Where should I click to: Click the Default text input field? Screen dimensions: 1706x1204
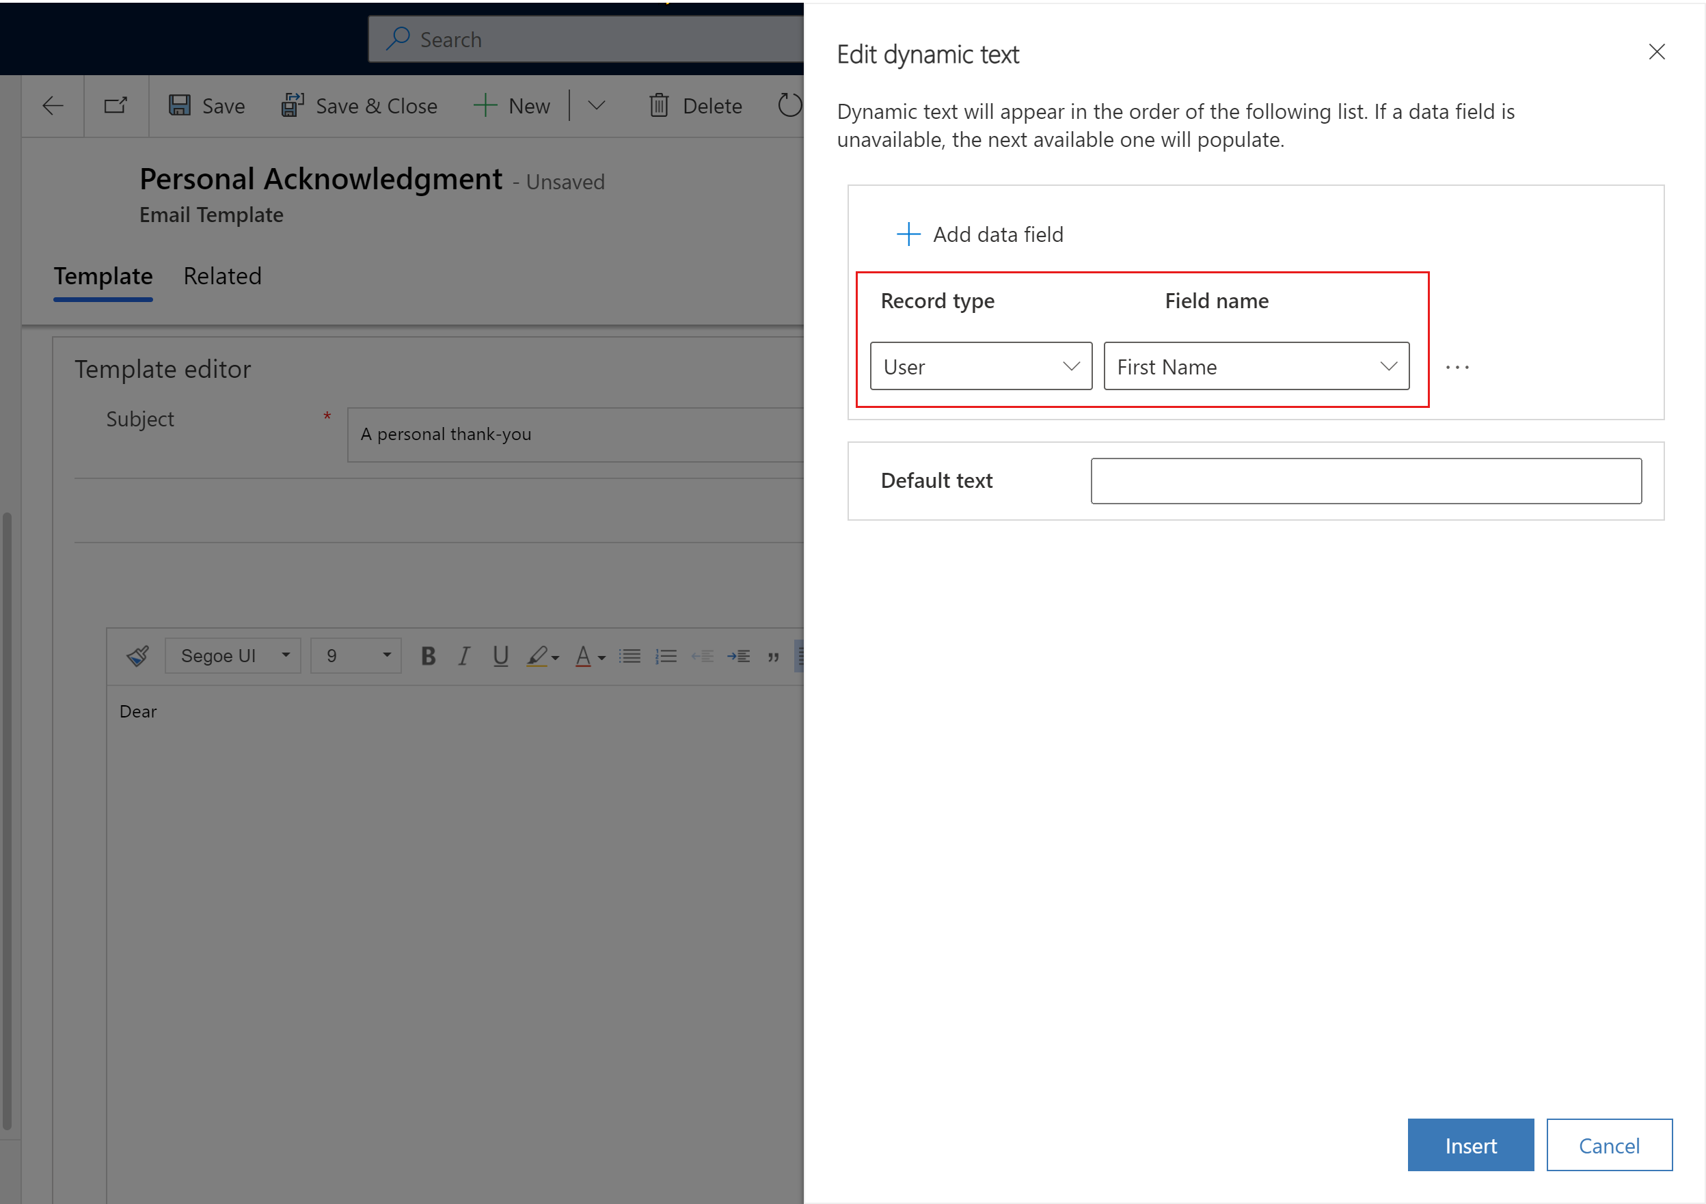coord(1367,480)
